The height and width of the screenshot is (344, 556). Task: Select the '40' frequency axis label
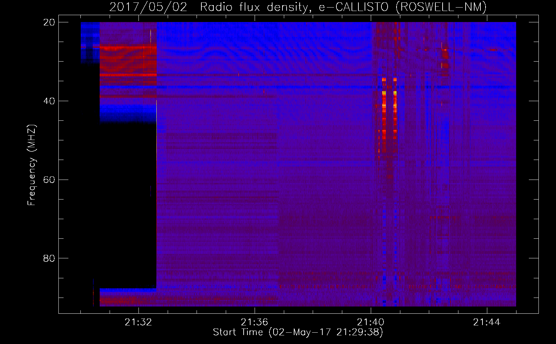[x=49, y=101]
